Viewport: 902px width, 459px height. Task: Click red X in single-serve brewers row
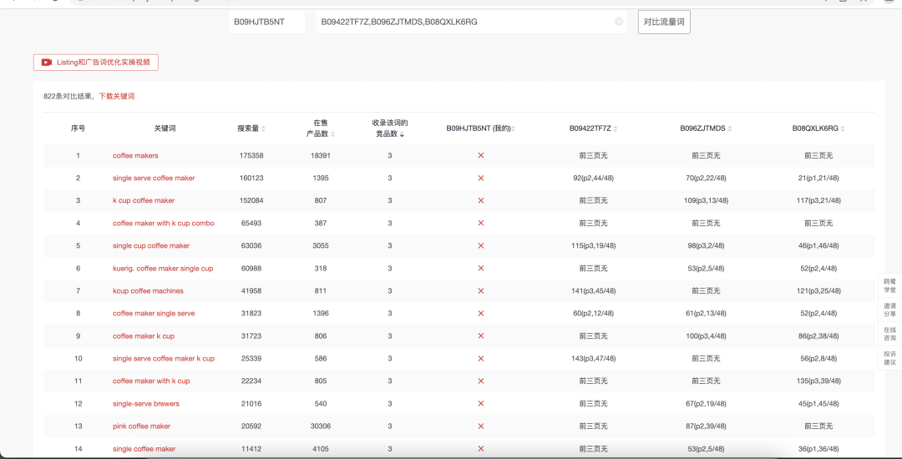pos(481,404)
